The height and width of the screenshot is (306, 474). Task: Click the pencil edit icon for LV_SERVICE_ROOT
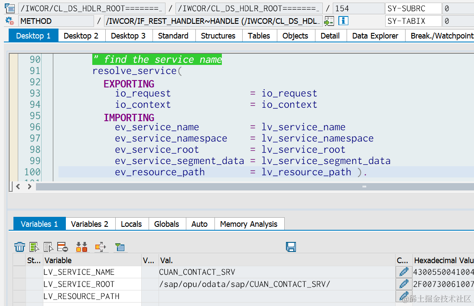(403, 284)
